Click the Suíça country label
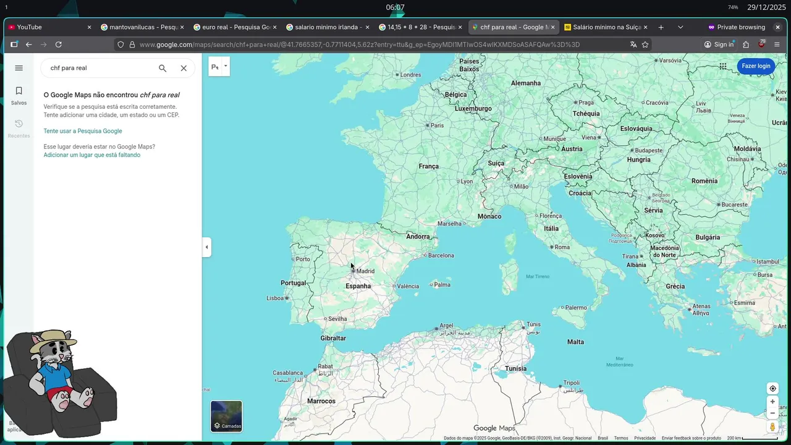The image size is (791, 445). tap(496, 164)
